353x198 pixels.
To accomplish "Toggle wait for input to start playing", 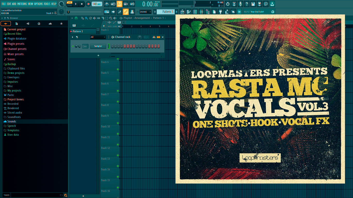I will click(x=113, y=4).
